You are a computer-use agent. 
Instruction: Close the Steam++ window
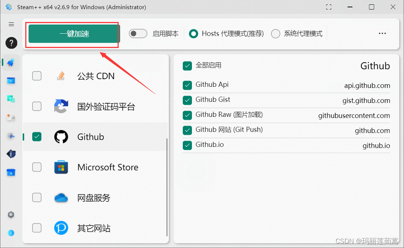(x=393, y=7)
